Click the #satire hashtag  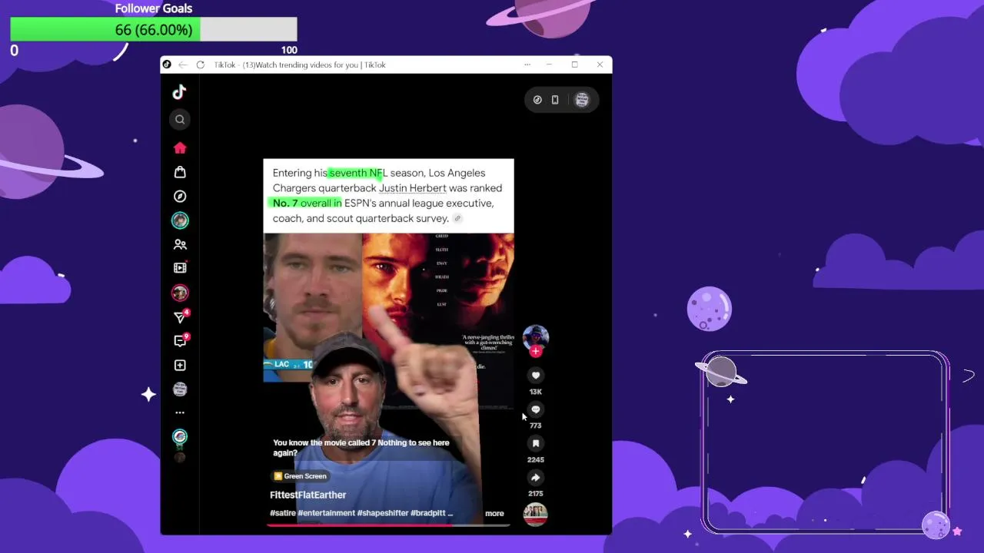[282, 512]
